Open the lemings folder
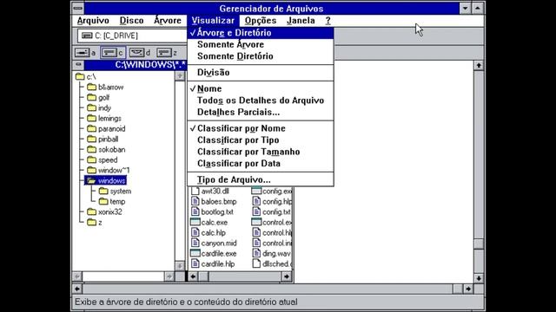Image resolution: width=556 pixels, height=312 pixels. [104, 118]
